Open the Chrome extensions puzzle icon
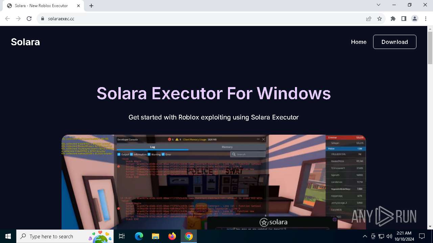The height and width of the screenshot is (243, 433). pyautogui.click(x=393, y=19)
